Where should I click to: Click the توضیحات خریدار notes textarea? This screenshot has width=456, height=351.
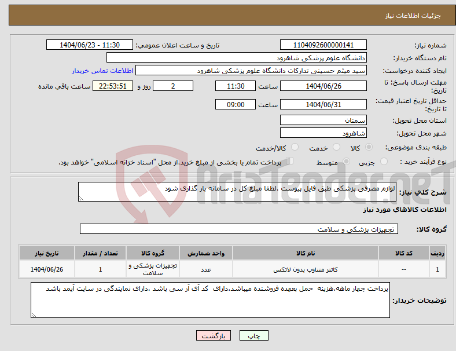click(x=210, y=300)
